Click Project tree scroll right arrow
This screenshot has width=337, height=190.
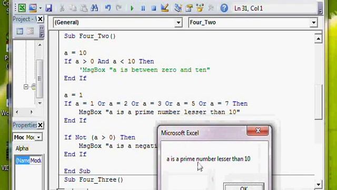pyautogui.click(x=32, y=112)
